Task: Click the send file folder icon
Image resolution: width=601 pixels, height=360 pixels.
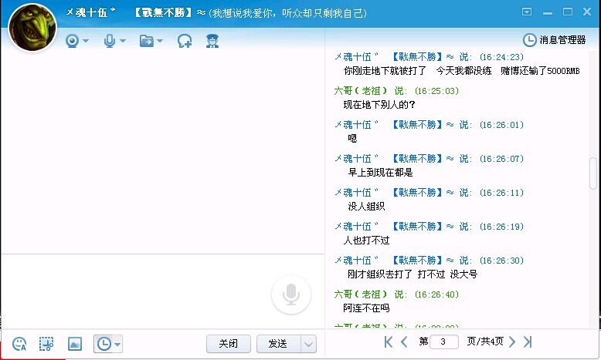Action: (x=146, y=41)
